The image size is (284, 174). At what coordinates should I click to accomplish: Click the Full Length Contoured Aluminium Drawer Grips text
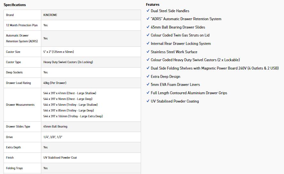coord(189,93)
